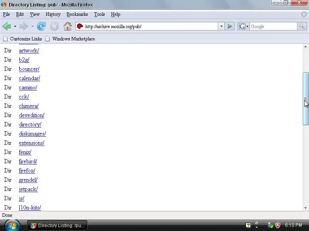
Task: Open the search engine selector dropdown
Action: 248,26
